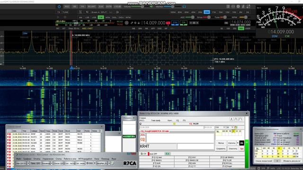Toggle SPLIT mode
Viewport: 303px width, 170px height.
pyautogui.click(x=104, y=12)
